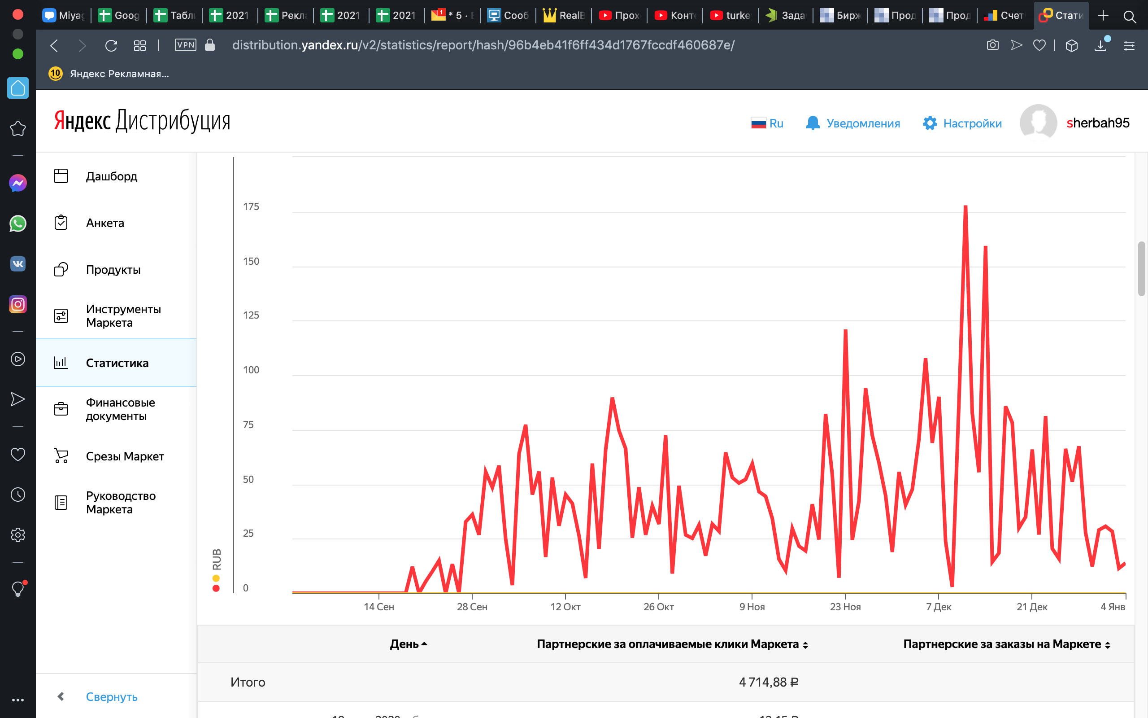The width and height of the screenshot is (1148, 718).
Task: Open WhatsApp in the browser sidebar
Action: (18, 223)
